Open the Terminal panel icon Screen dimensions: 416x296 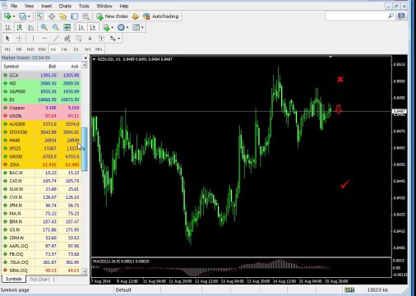[x=74, y=16]
